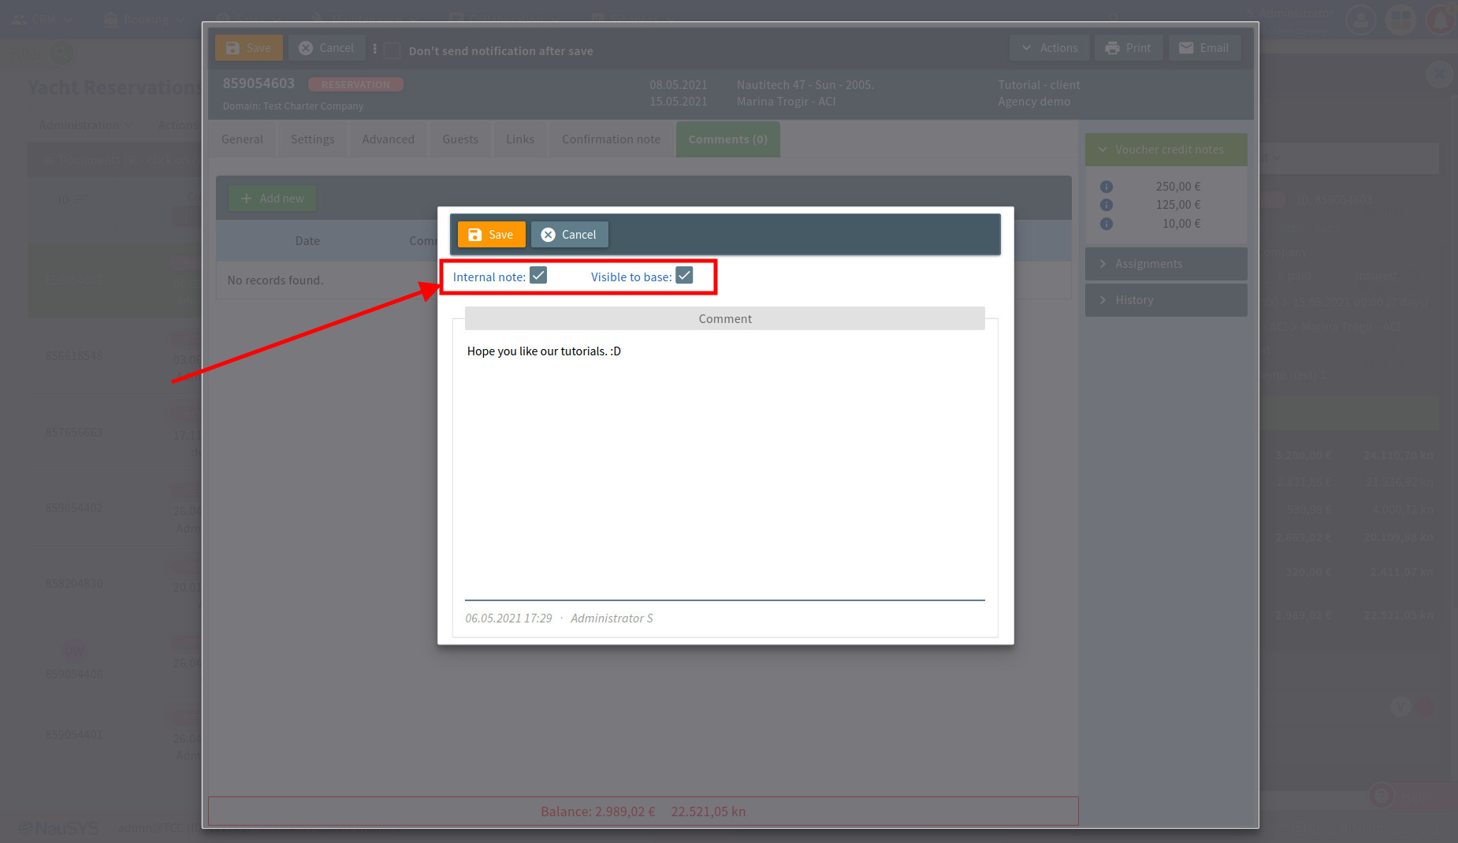Click the floppy disk icon on reservation Save
The width and height of the screenshot is (1458, 843).
pyautogui.click(x=232, y=48)
